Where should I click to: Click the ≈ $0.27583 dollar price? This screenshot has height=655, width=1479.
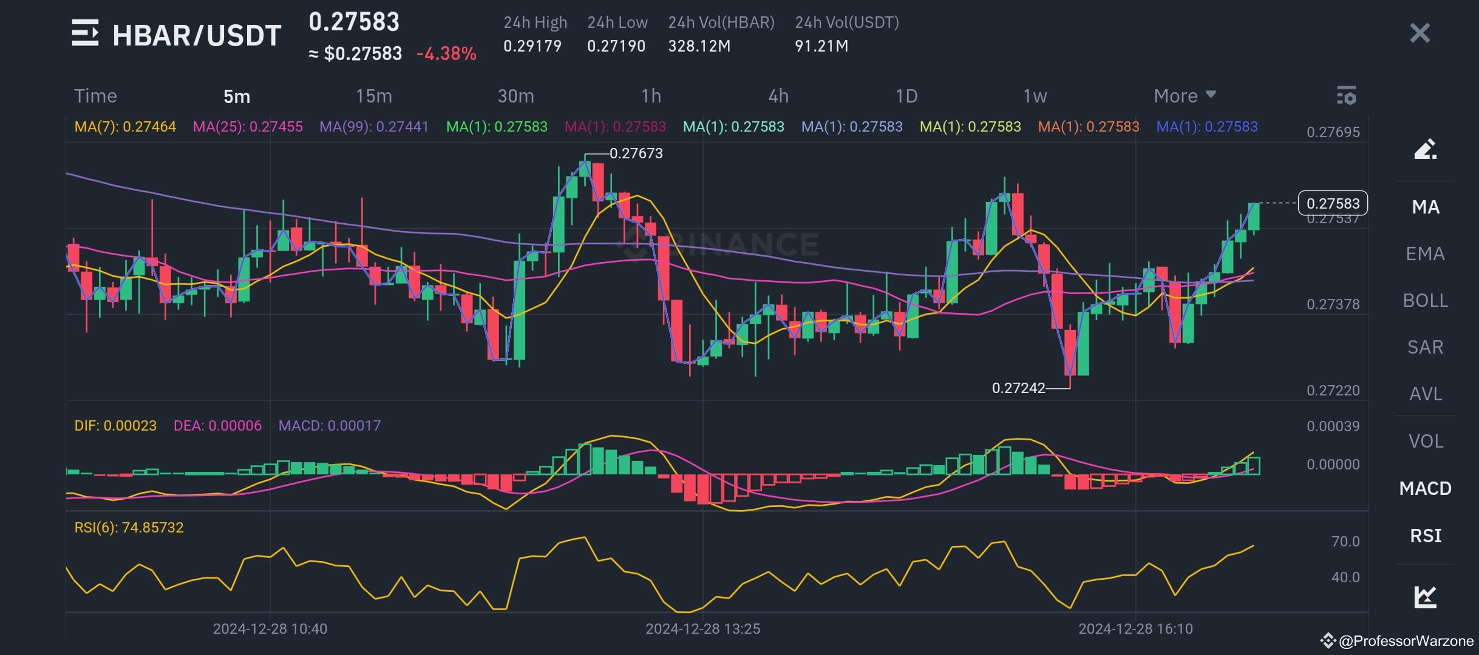pos(355,54)
